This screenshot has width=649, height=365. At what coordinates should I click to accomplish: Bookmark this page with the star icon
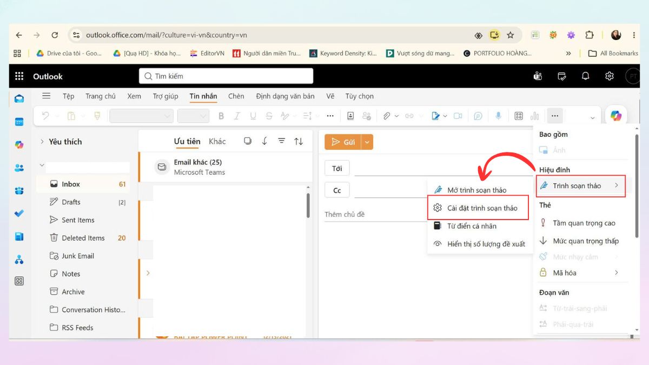pyautogui.click(x=510, y=35)
